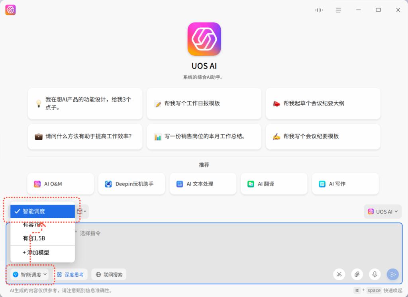The width and height of the screenshot is (408, 297).
Task: Toggle 深度思考 deep thinking mode
Action: coord(70,274)
